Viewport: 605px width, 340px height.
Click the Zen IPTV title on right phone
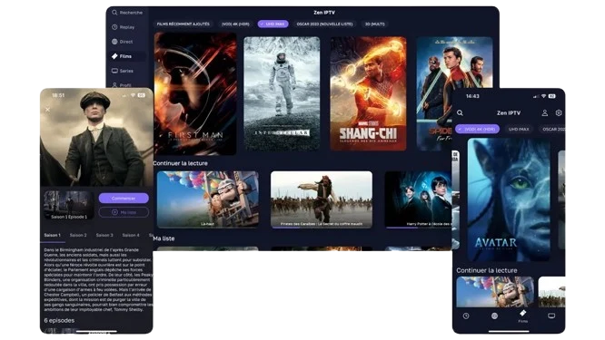tap(509, 112)
